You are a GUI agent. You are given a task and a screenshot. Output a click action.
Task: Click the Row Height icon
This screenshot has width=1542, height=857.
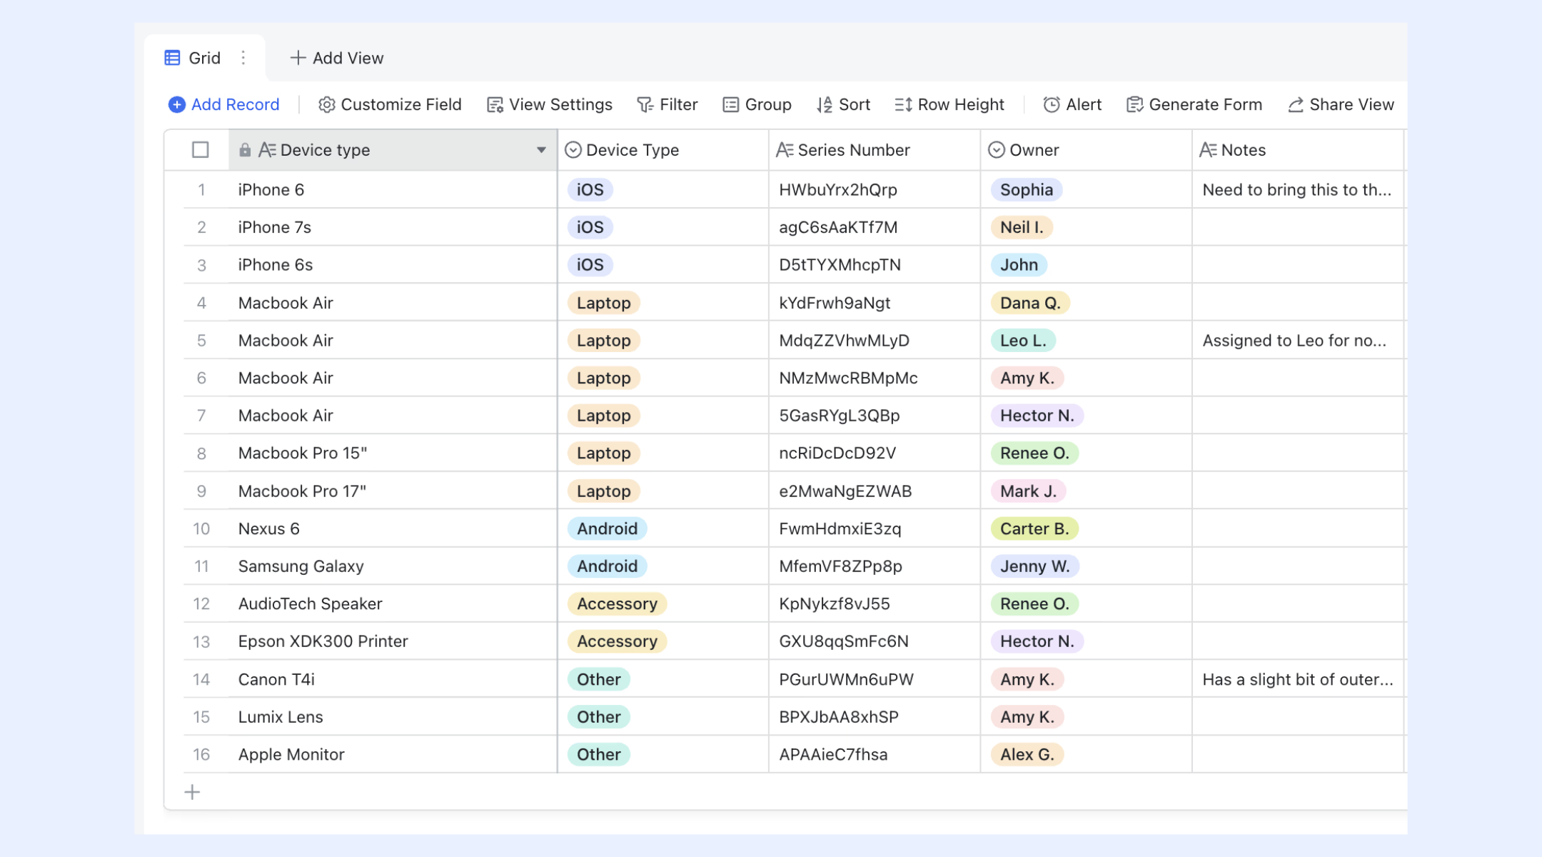click(x=903, y=105)
